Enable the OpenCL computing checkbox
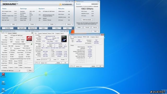The width and height of the screenshot is (167, 94). tap(9, 68)
